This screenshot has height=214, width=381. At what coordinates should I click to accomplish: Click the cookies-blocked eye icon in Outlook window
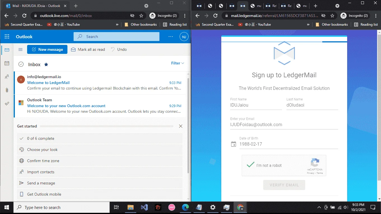tap(132, 16)
